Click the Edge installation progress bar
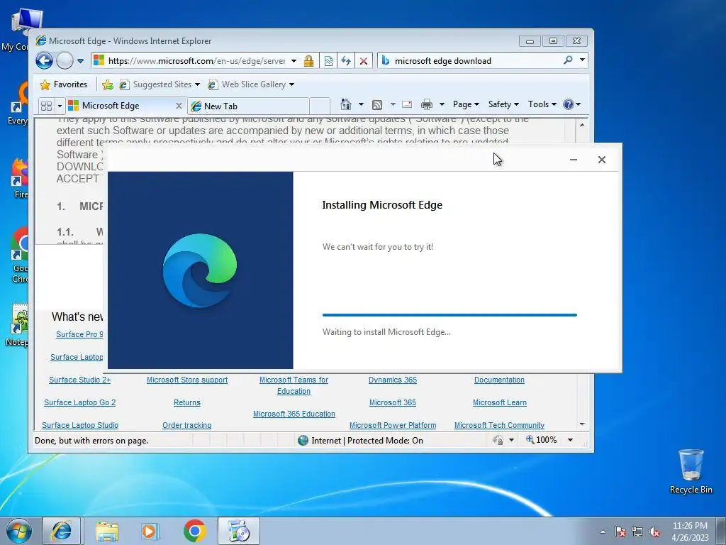Screen dimensions: 726x545 449,314
